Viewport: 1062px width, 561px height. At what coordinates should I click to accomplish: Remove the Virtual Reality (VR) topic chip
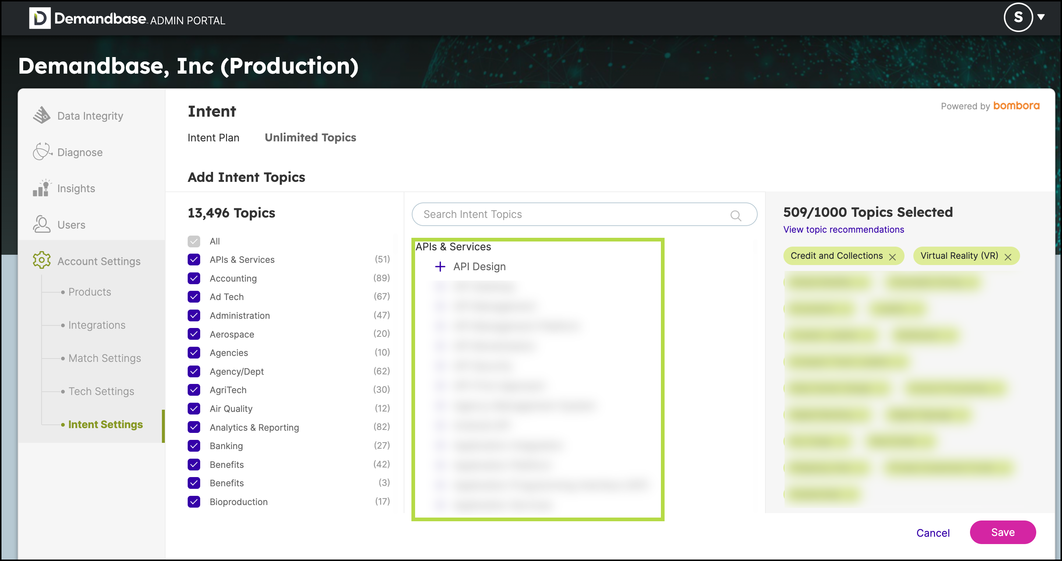coord(1008,257)
